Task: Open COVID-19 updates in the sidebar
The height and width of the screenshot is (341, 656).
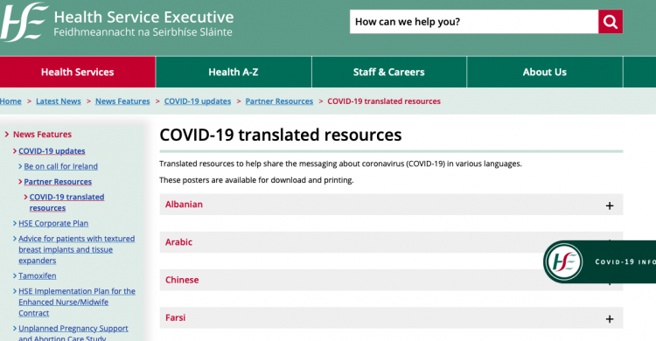Action: click(52, 151)
